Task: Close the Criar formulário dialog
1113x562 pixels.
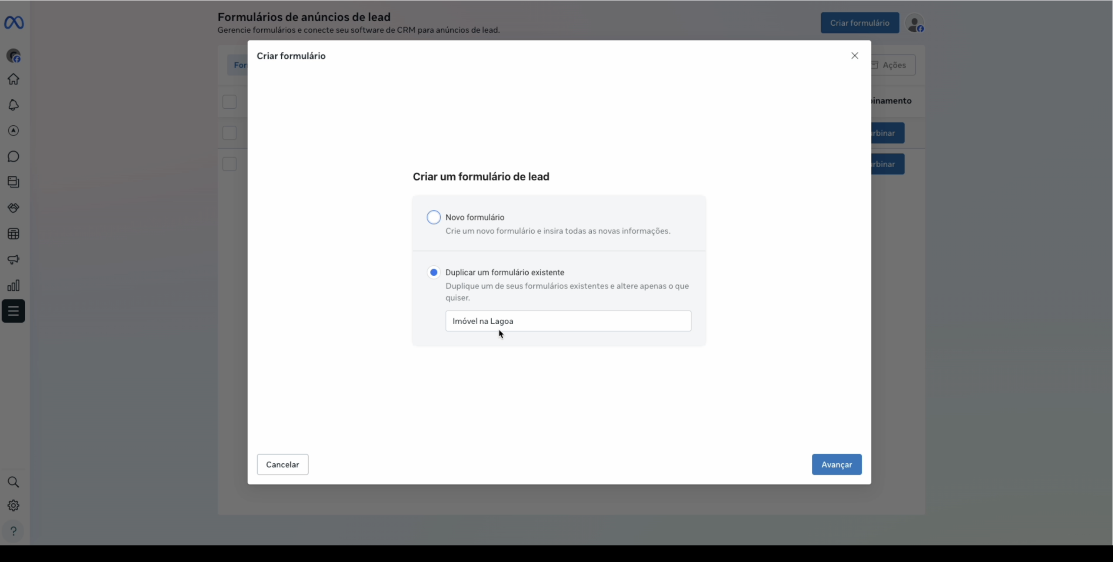Action: [854, 56]
